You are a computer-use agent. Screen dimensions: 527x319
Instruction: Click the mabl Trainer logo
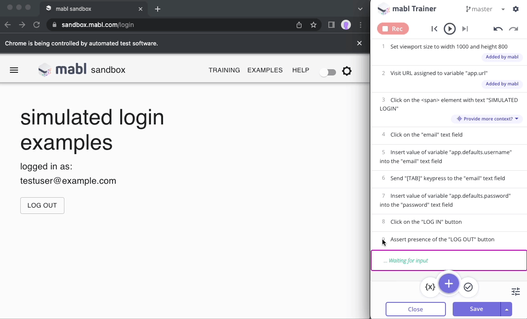tap(407, 9)
